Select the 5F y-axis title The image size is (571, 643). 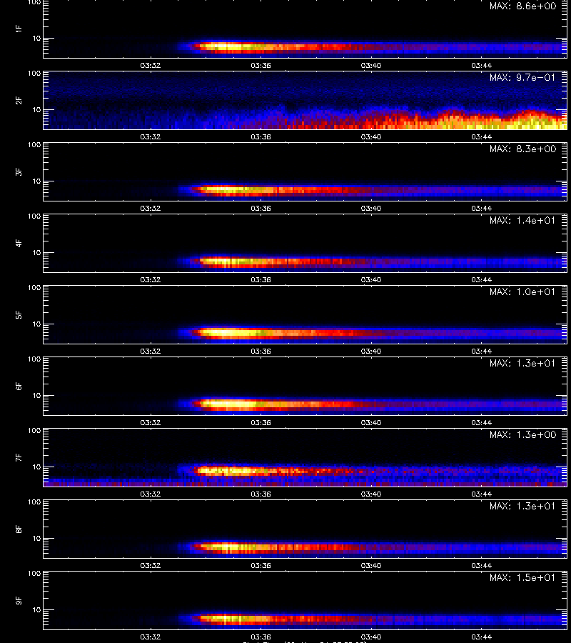(x=19, y=314)
